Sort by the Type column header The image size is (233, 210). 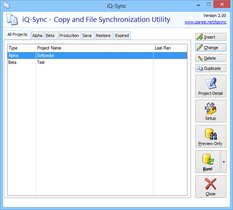tap(22, 48)
